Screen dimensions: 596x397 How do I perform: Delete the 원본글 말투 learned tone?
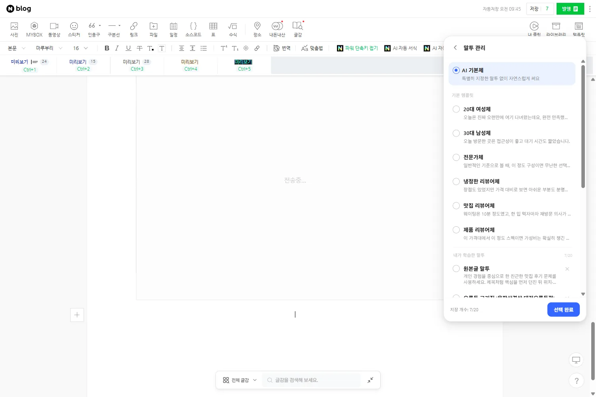[567, 269]
